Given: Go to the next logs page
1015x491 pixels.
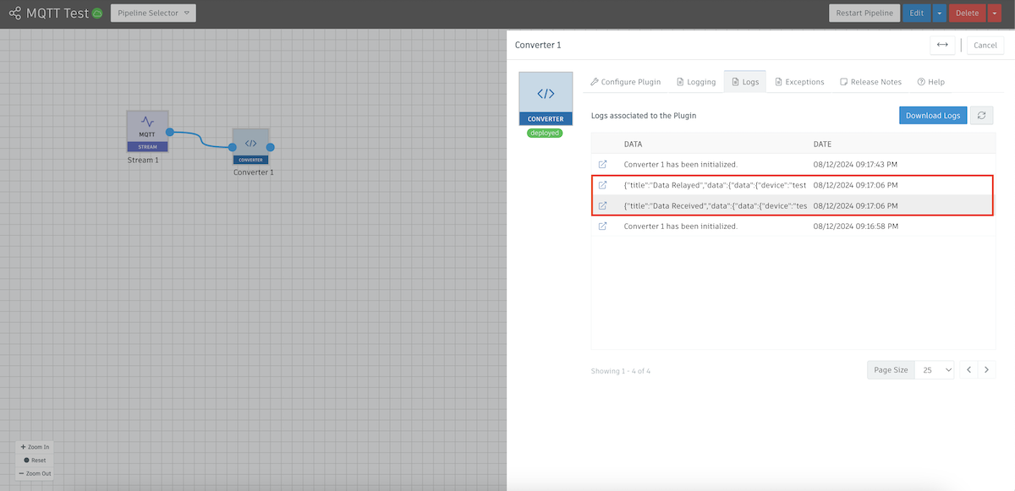Looking at the screenshot, I should 986,370.
